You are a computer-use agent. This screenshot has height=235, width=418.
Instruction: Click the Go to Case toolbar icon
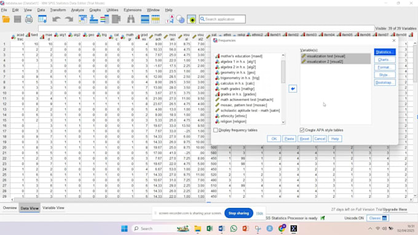pos(82,19)
